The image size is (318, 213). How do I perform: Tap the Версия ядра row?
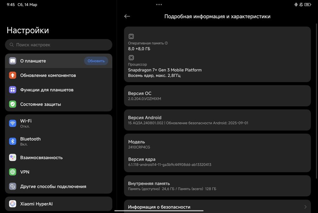pos(218,162)
